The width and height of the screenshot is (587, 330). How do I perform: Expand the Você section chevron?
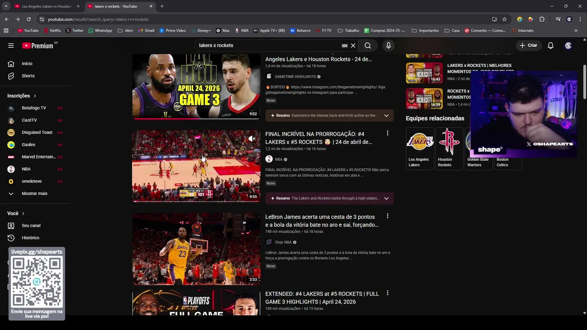coord(23,214)
